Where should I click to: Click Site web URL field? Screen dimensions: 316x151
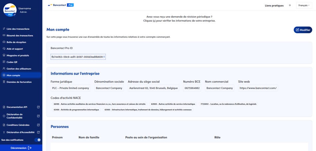tap(258, 88)
